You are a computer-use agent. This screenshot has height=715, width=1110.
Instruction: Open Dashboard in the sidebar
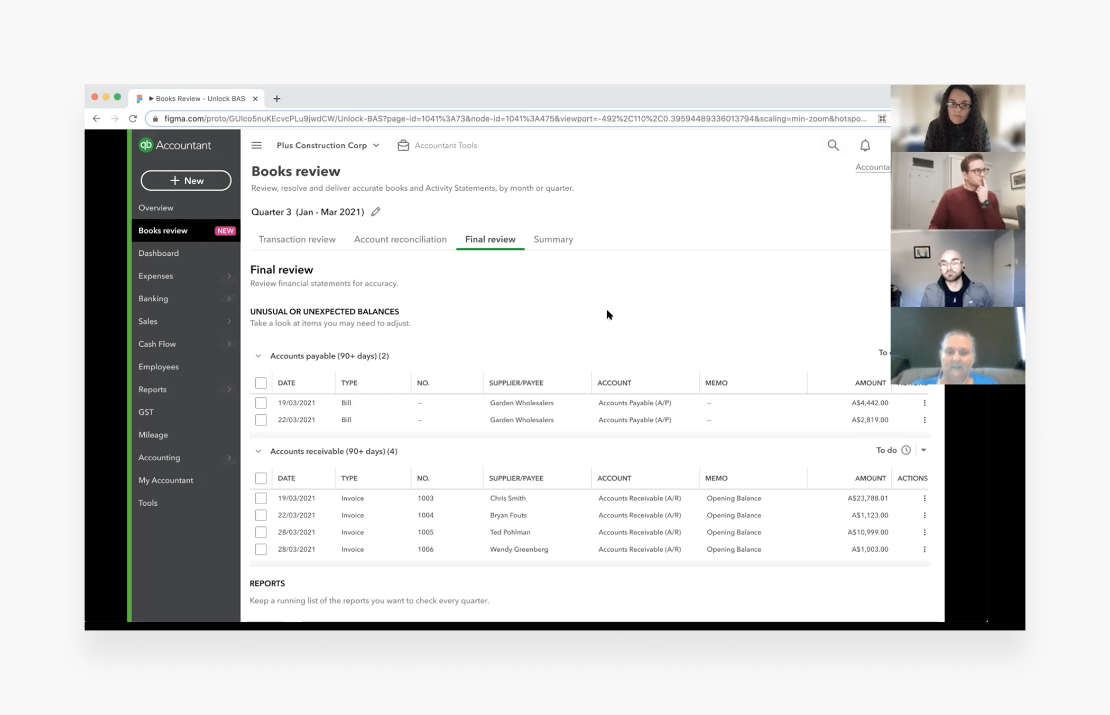pos(159,253)
